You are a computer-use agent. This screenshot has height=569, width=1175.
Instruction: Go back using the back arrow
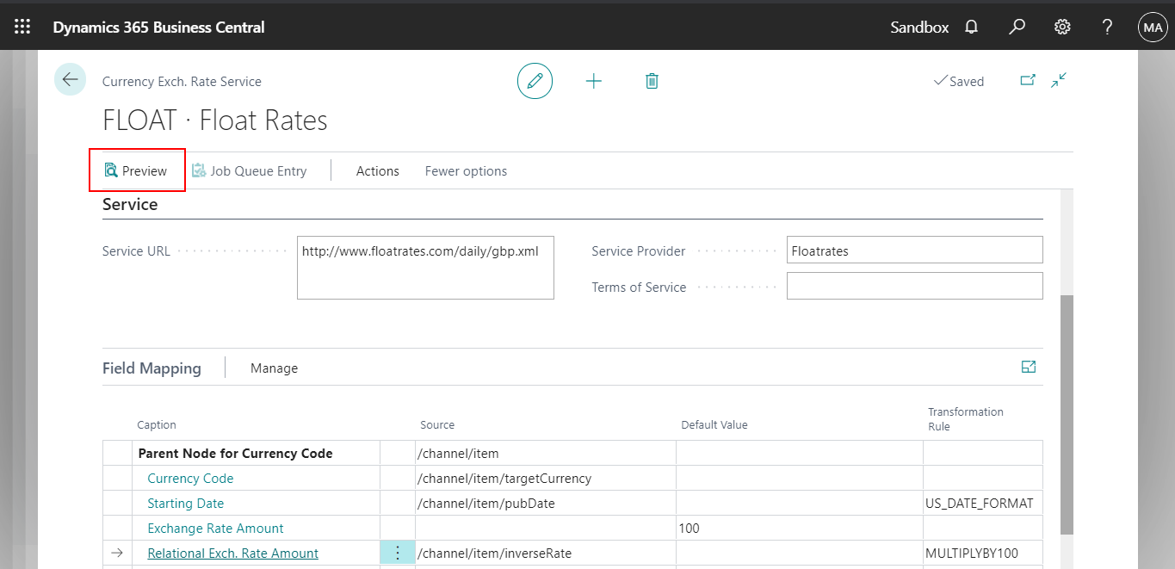pyautogui.click(x=70, y=78)
